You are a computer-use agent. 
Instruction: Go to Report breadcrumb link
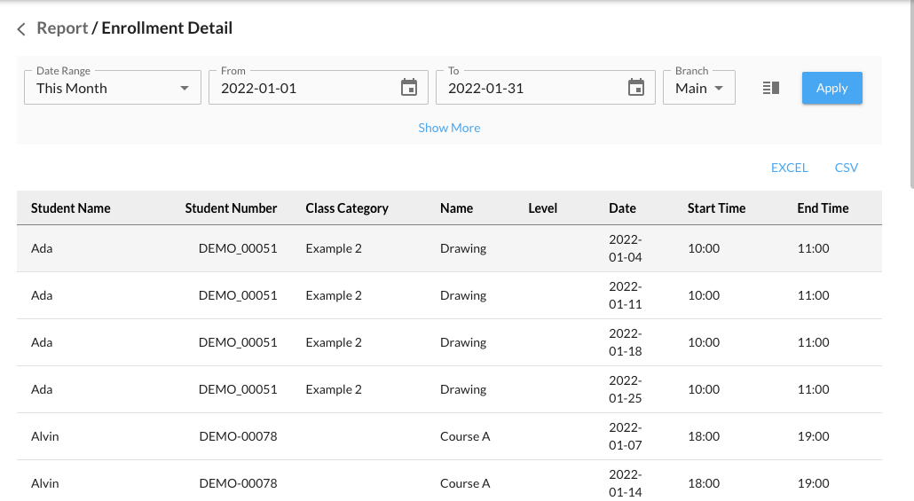(x=62, y=28)
